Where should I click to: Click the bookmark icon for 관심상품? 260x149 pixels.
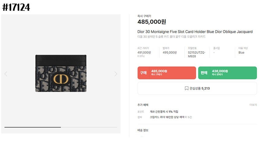[x=187, y=88]
